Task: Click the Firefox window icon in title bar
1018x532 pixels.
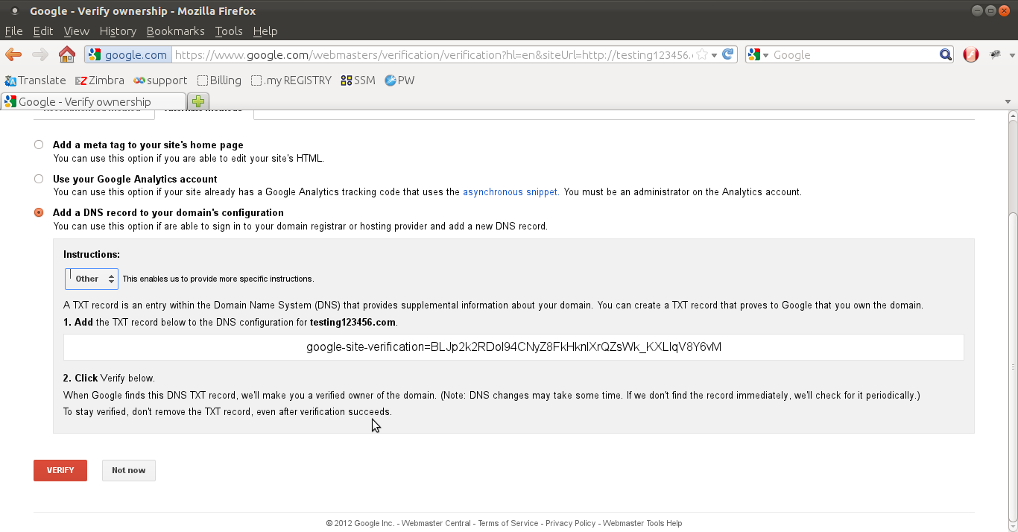Action: [13, 11]
